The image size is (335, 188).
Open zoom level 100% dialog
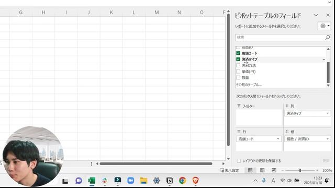[x=327, y=170]
